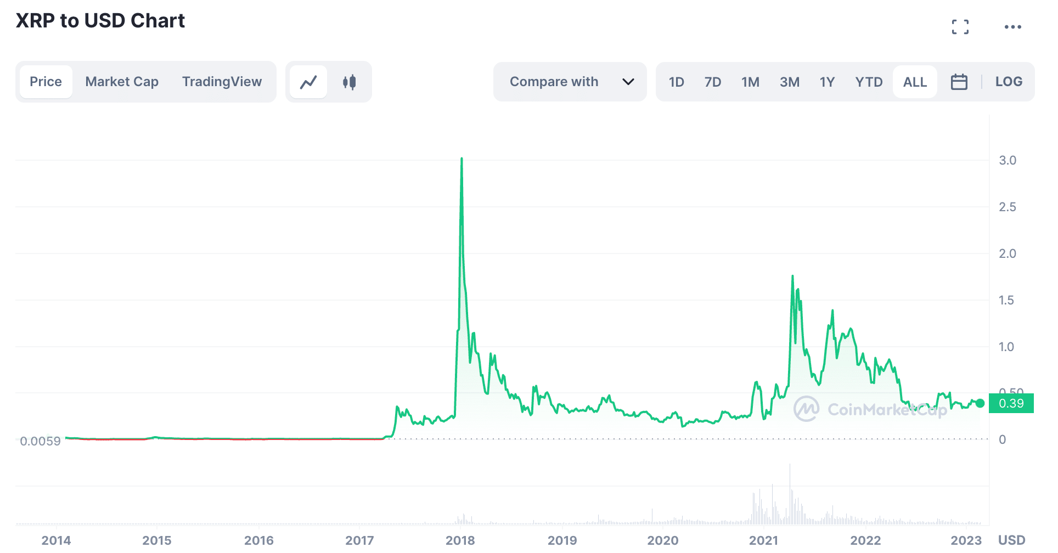Select 1D time range
Image resolution: width=1058 pixels, height=553 pixels.
(676, 82)
